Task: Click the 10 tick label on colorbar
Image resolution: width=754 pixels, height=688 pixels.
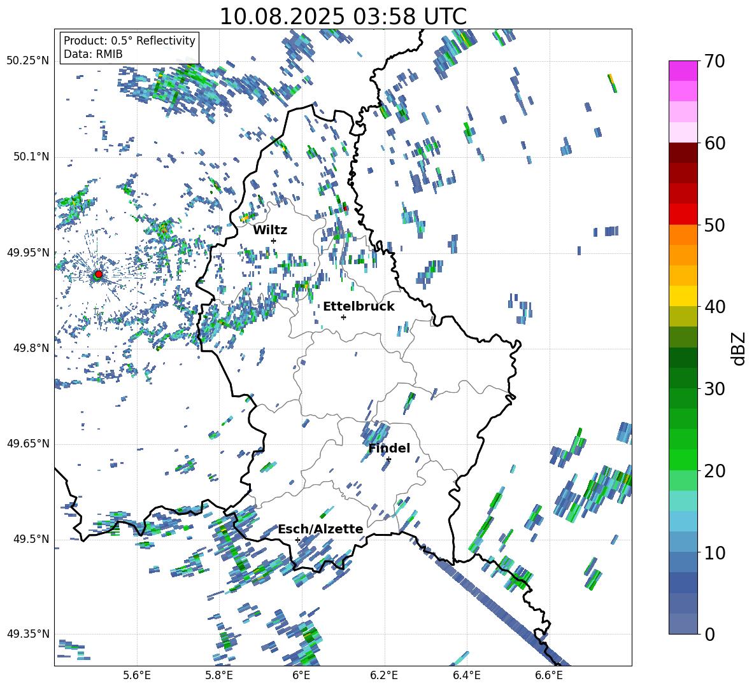Action: pos(715,552)
